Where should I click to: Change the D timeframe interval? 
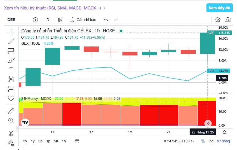point(48,20)
